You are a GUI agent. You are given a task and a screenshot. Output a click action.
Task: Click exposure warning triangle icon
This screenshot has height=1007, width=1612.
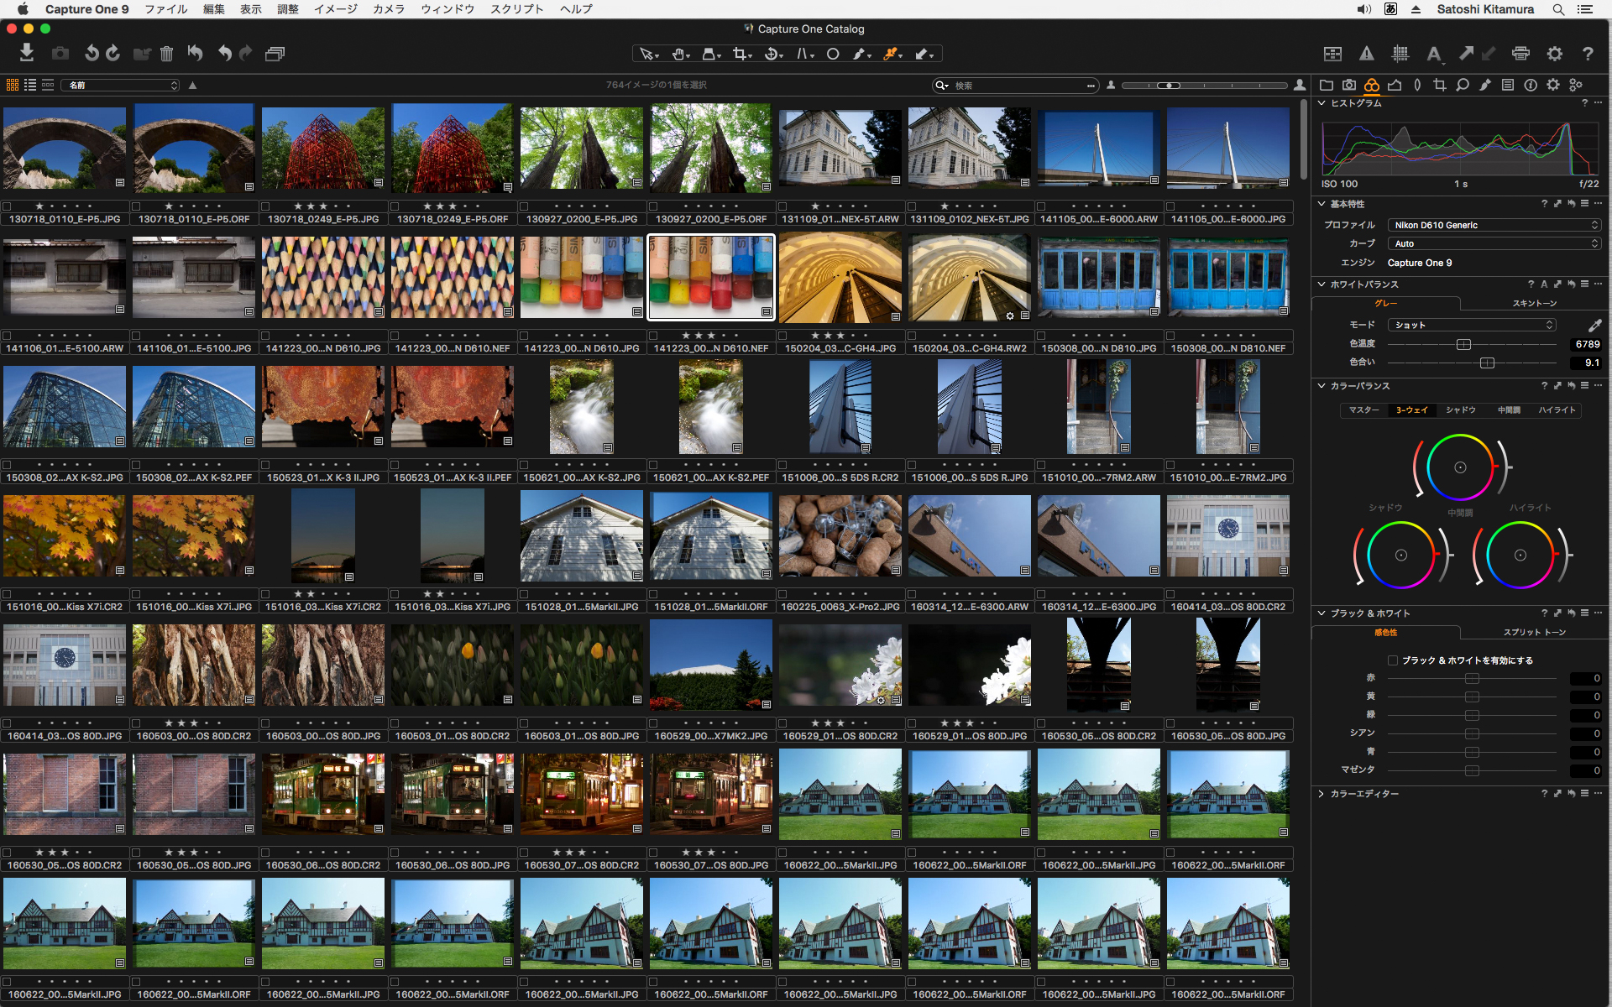(x=1367, y=54)
